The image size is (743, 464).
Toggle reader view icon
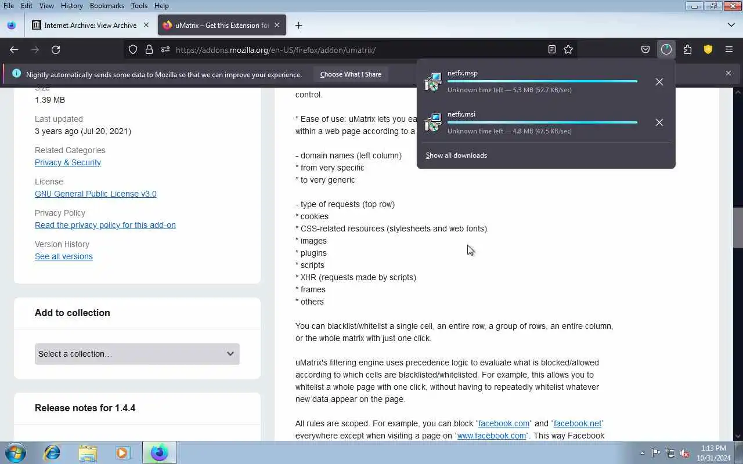coord(552,50)
